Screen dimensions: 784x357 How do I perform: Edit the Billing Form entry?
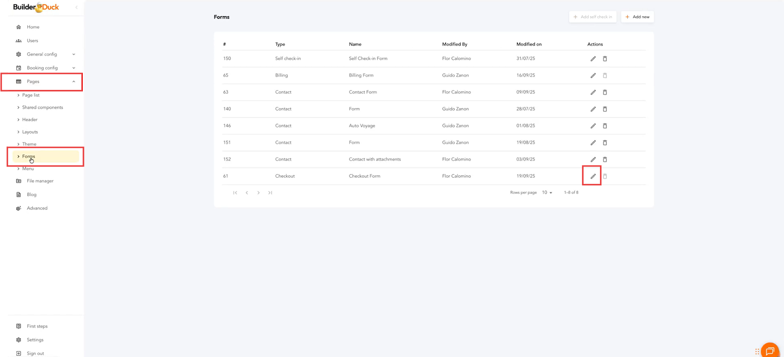pyautogui.click(x=593, y=75)
